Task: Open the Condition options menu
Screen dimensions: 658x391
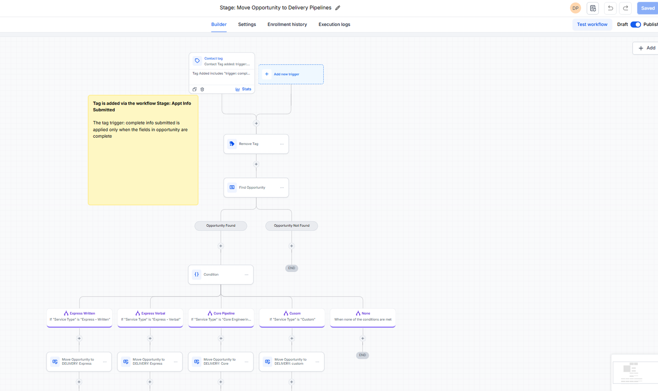Action: coord(246,275)
